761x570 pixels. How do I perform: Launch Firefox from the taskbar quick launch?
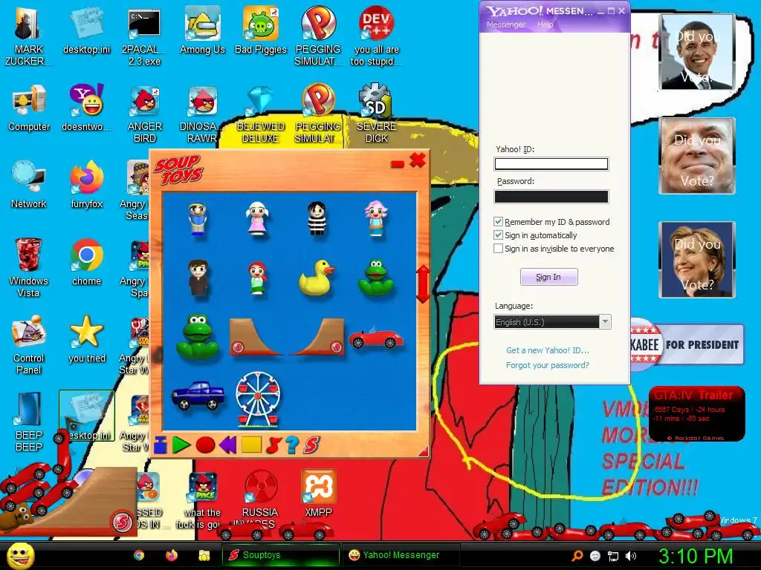click(x=172, y=555)
